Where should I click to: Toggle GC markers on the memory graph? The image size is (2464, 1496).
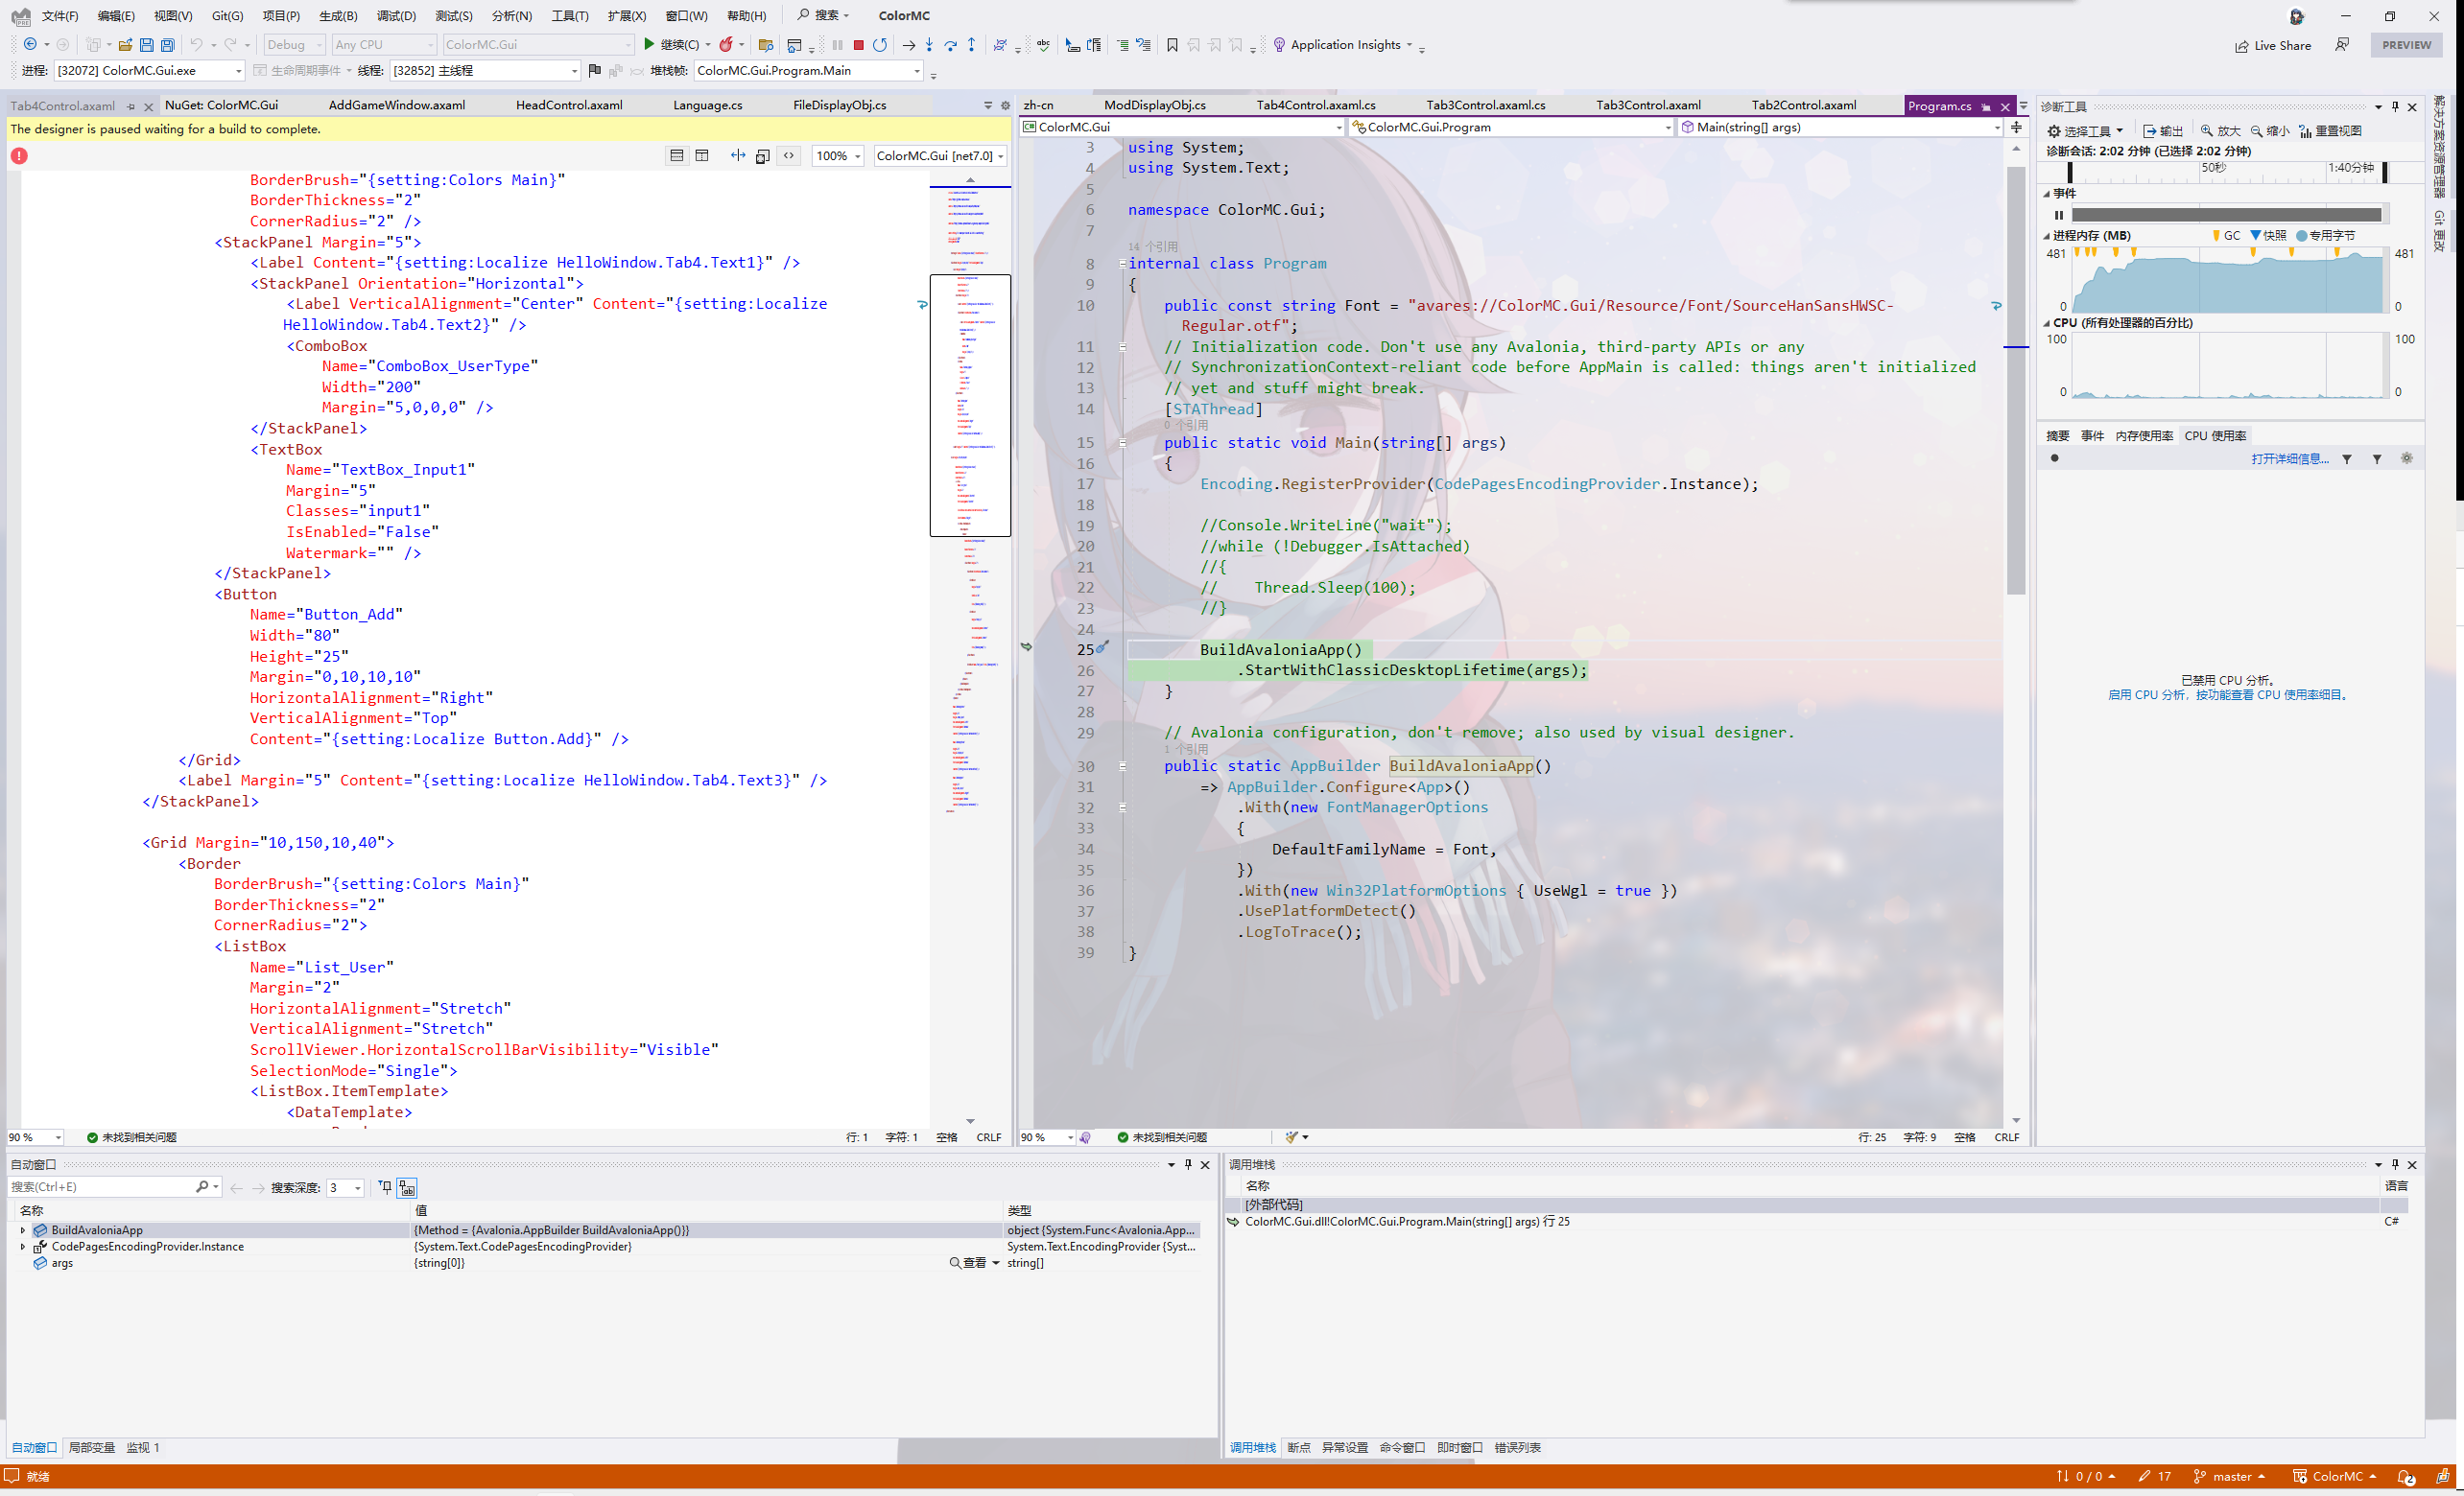click(x=2228, y=236)
